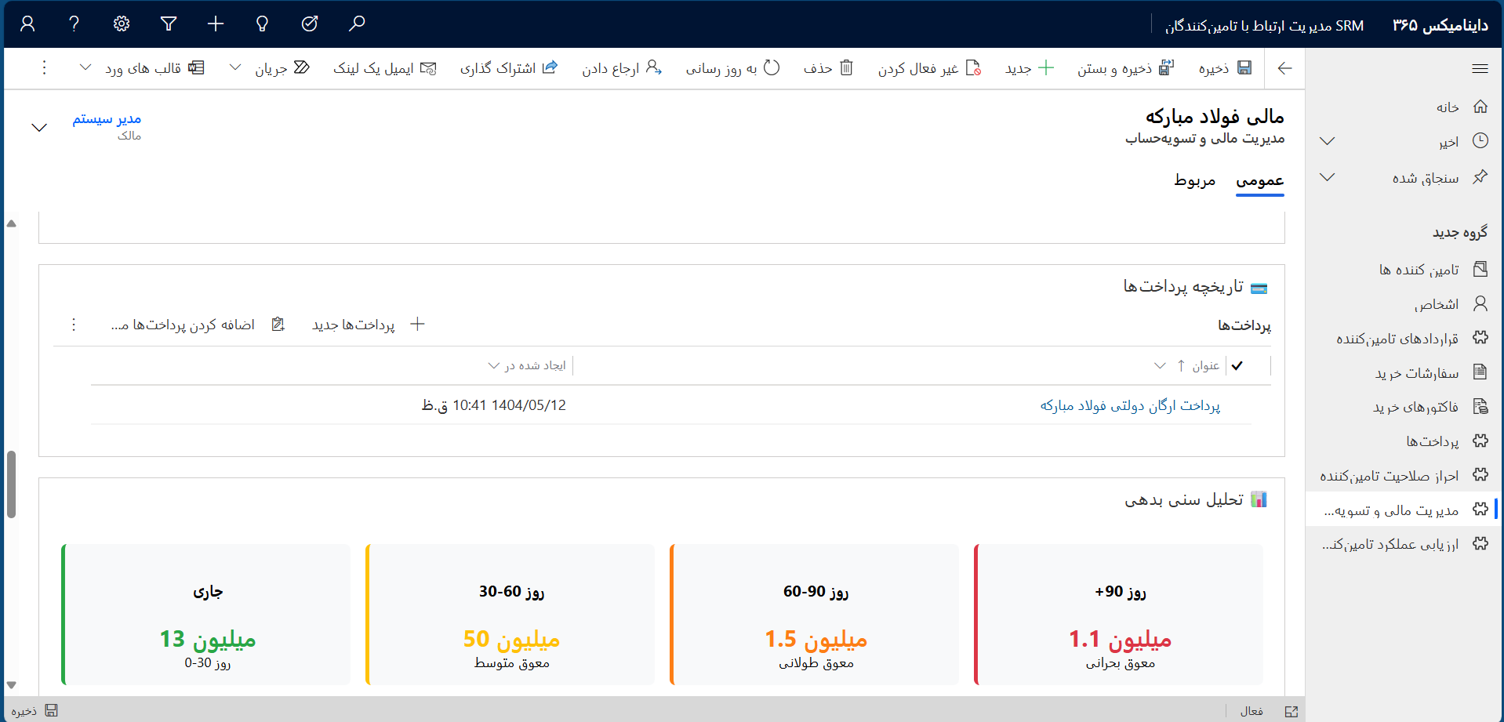Open the advanced filter funnel icon
Viewport: 1504px width, 722px height.
click(x=169, y=24)
